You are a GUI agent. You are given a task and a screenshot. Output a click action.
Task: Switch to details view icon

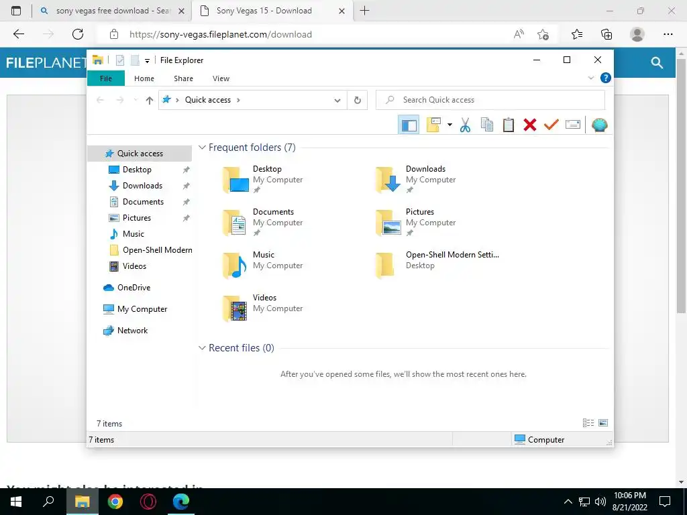(588, 423)
